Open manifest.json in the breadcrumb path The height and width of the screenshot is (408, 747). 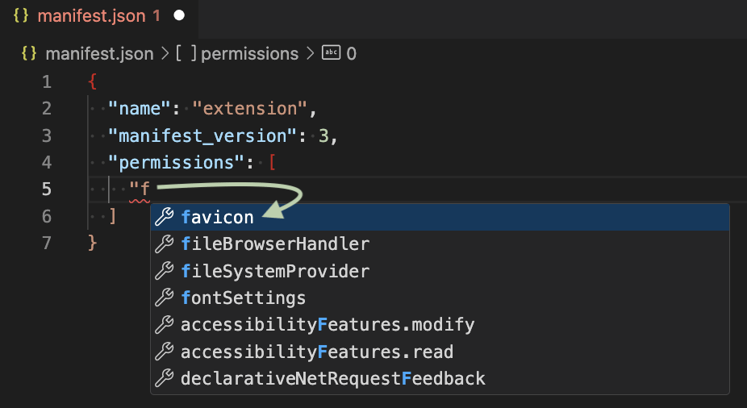[x=98, y=54]
